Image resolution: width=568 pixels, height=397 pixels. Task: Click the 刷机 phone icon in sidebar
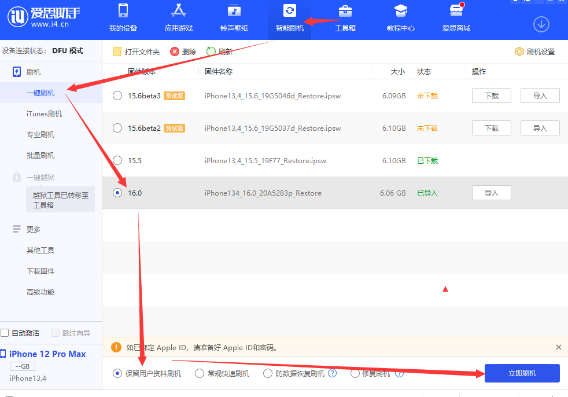click(17, 72)
